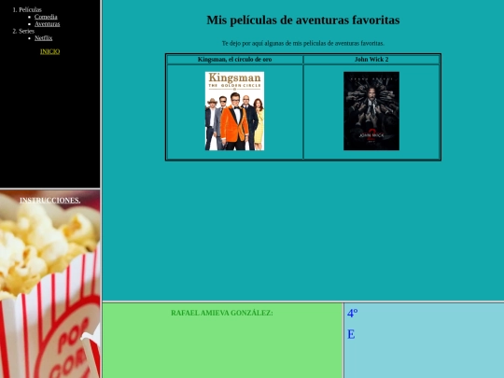Open the Comedia link
Screen dimensions: 504x378
46,17
